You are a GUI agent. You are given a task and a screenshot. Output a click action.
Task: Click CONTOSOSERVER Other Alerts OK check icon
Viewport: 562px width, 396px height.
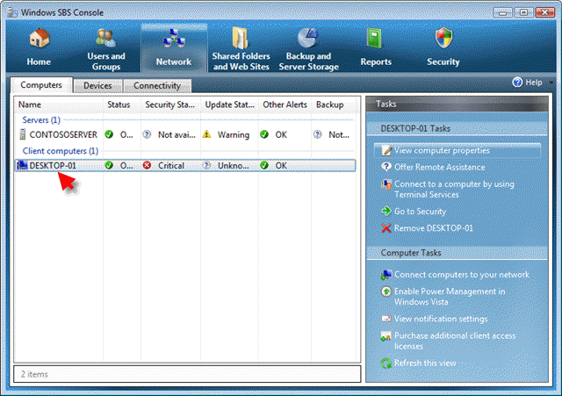pyautogui.click(x=264, y=134)
